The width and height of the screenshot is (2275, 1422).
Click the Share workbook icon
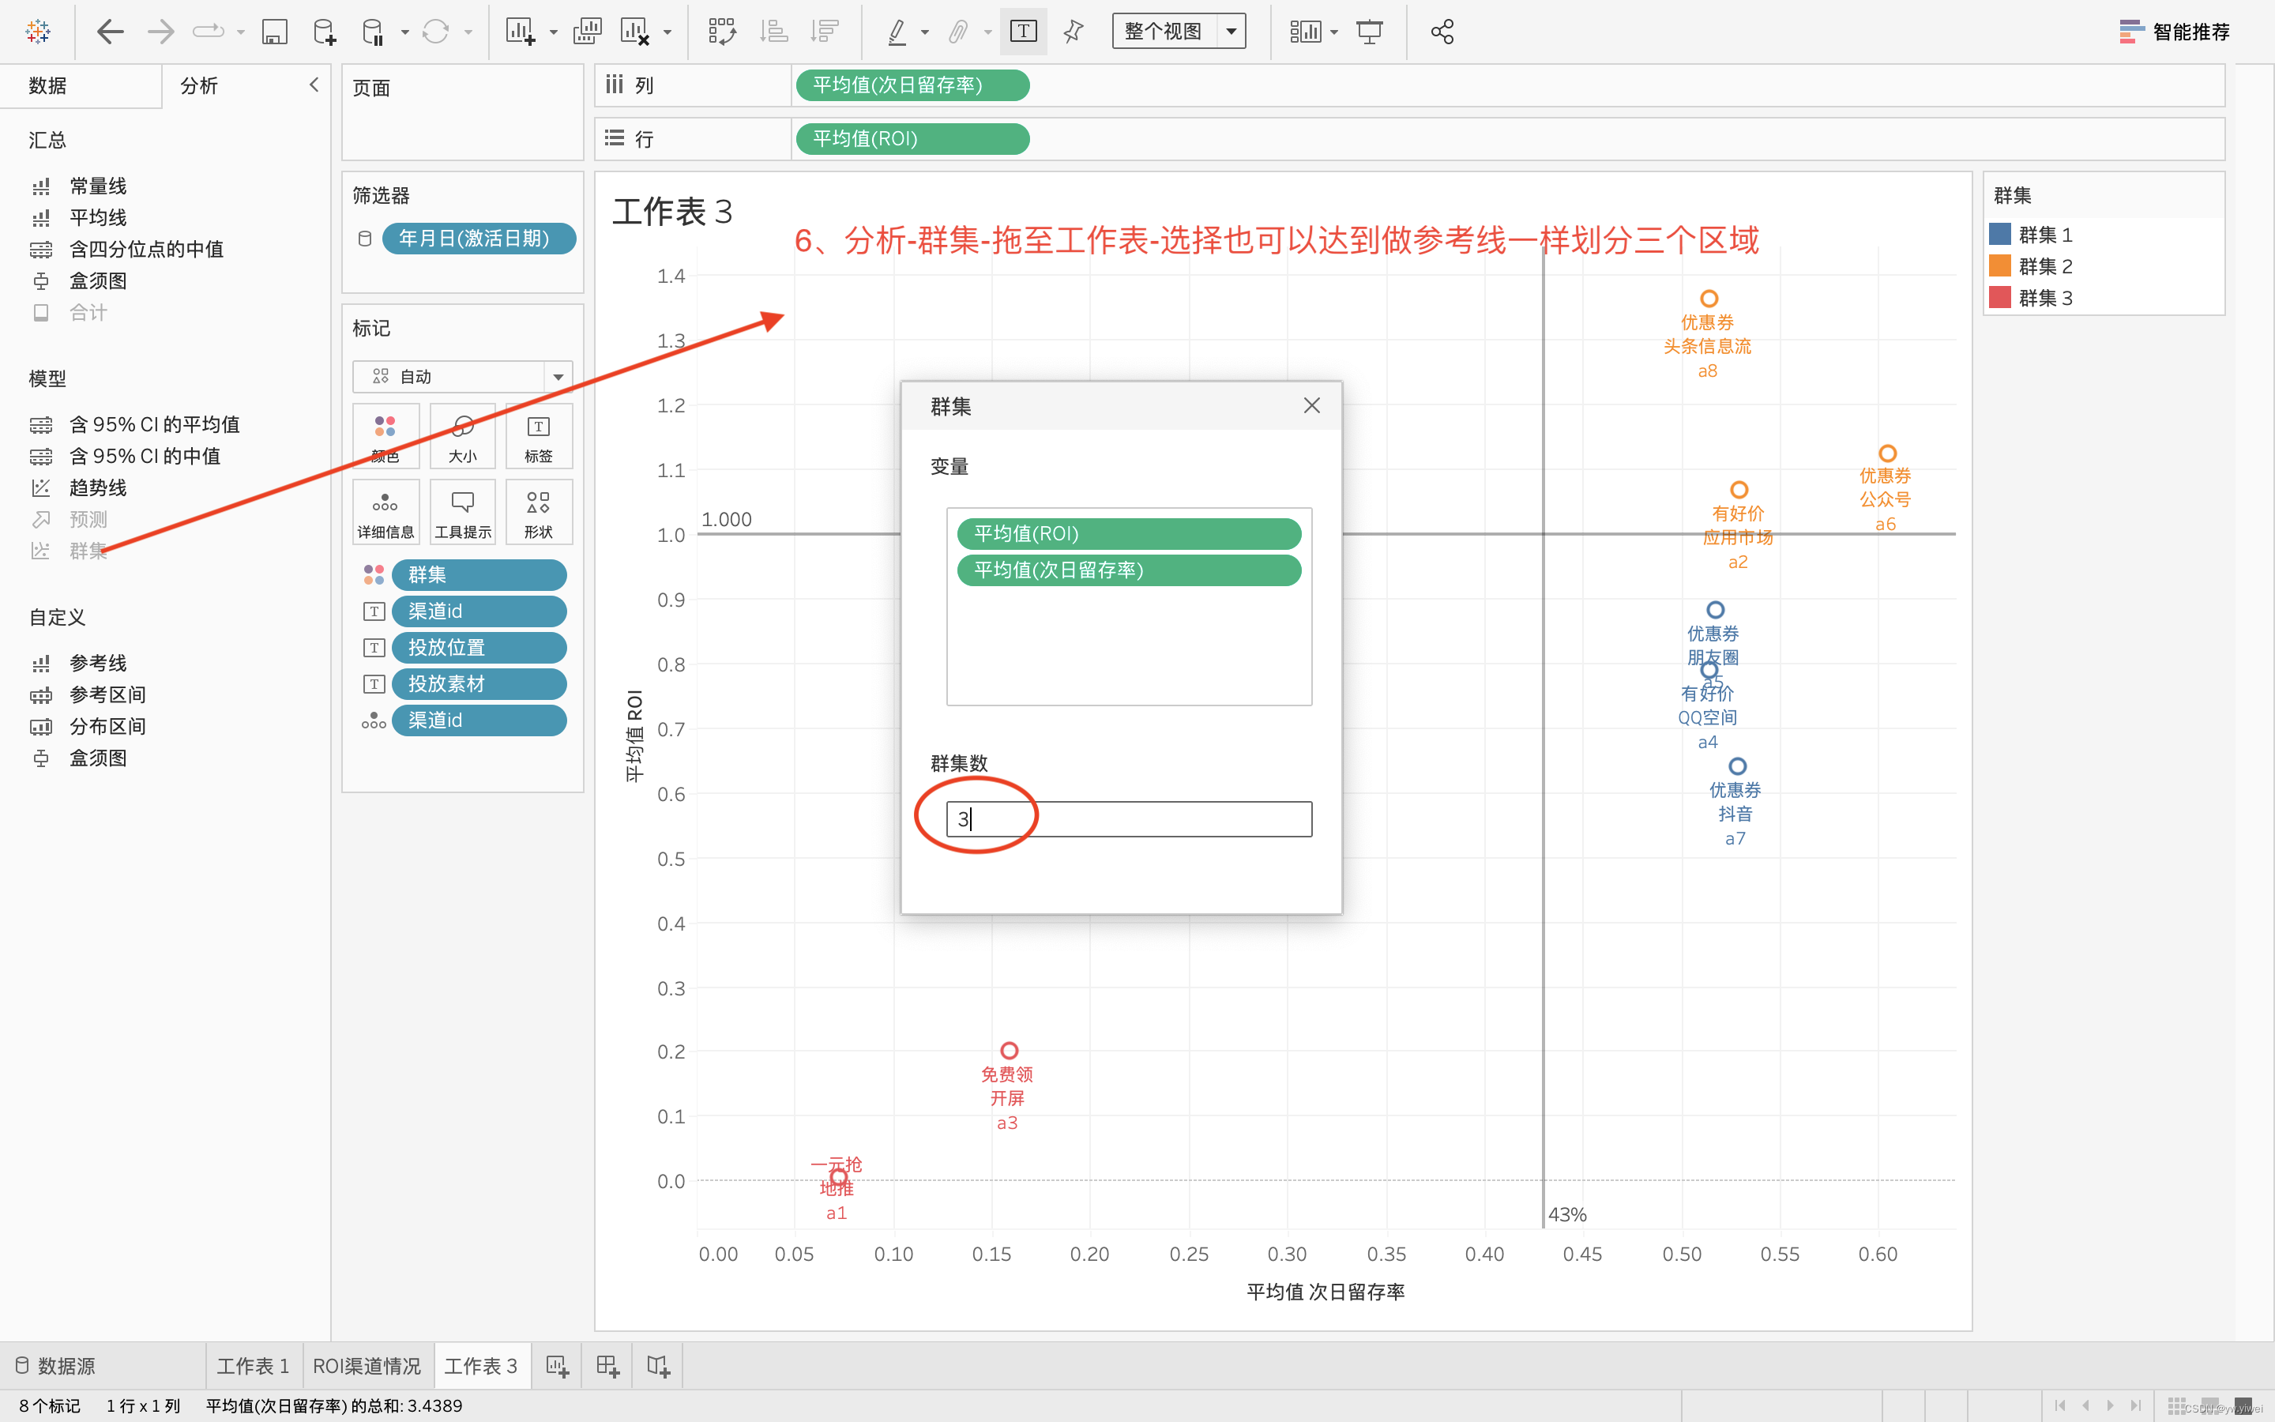click(1442, 32)
